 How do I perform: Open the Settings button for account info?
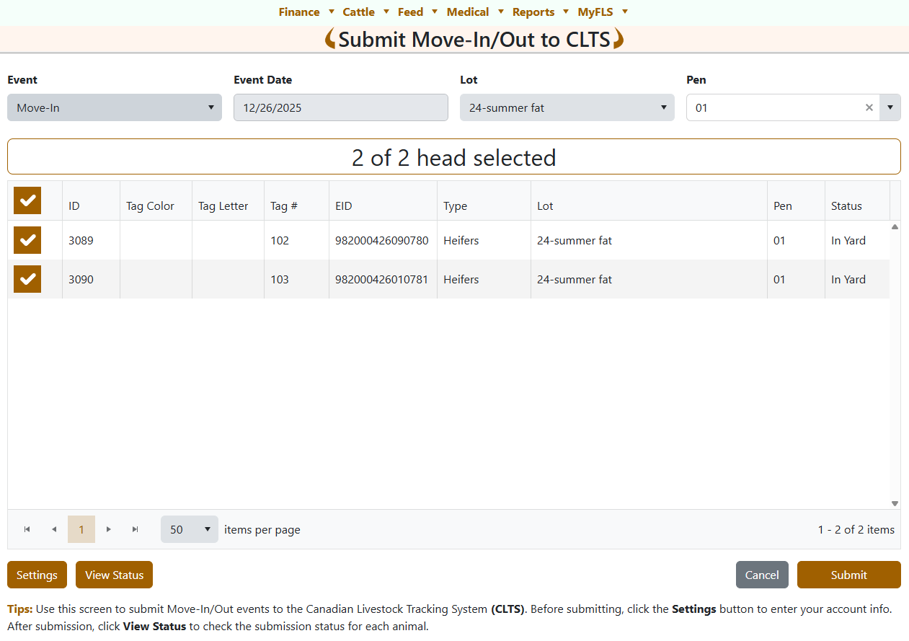[37, 575]
